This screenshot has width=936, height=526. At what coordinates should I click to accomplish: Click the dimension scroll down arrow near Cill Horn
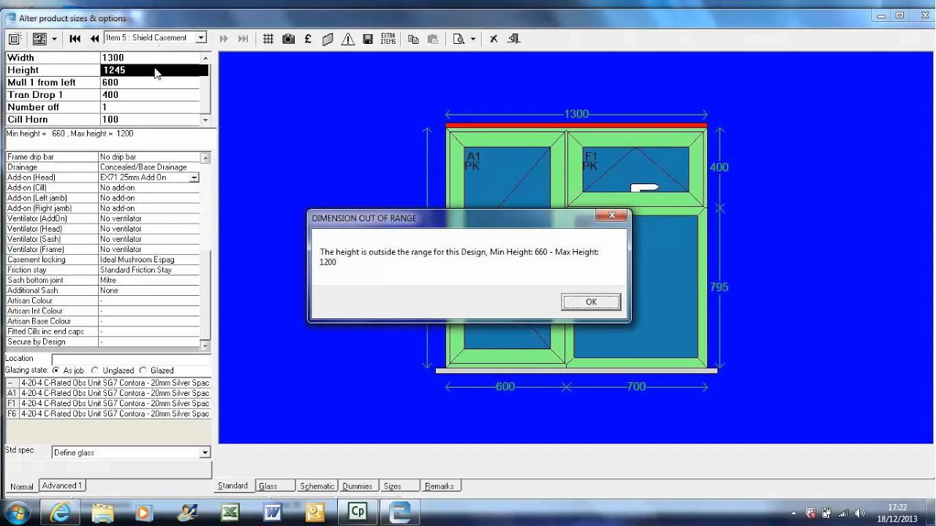tap(205, 120)
